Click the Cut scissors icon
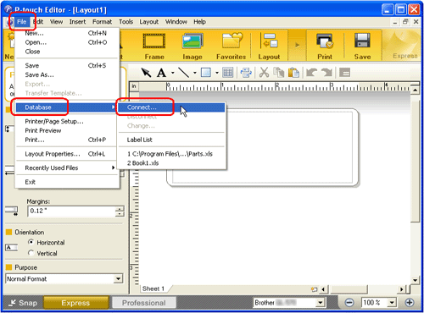This screenshot has width=424, height=313. pyautogui.click(x=264, y=73)
